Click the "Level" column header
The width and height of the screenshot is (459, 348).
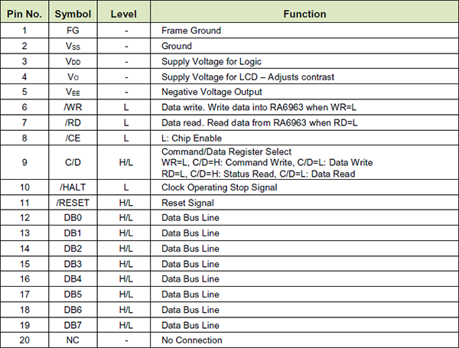[125, 14]
